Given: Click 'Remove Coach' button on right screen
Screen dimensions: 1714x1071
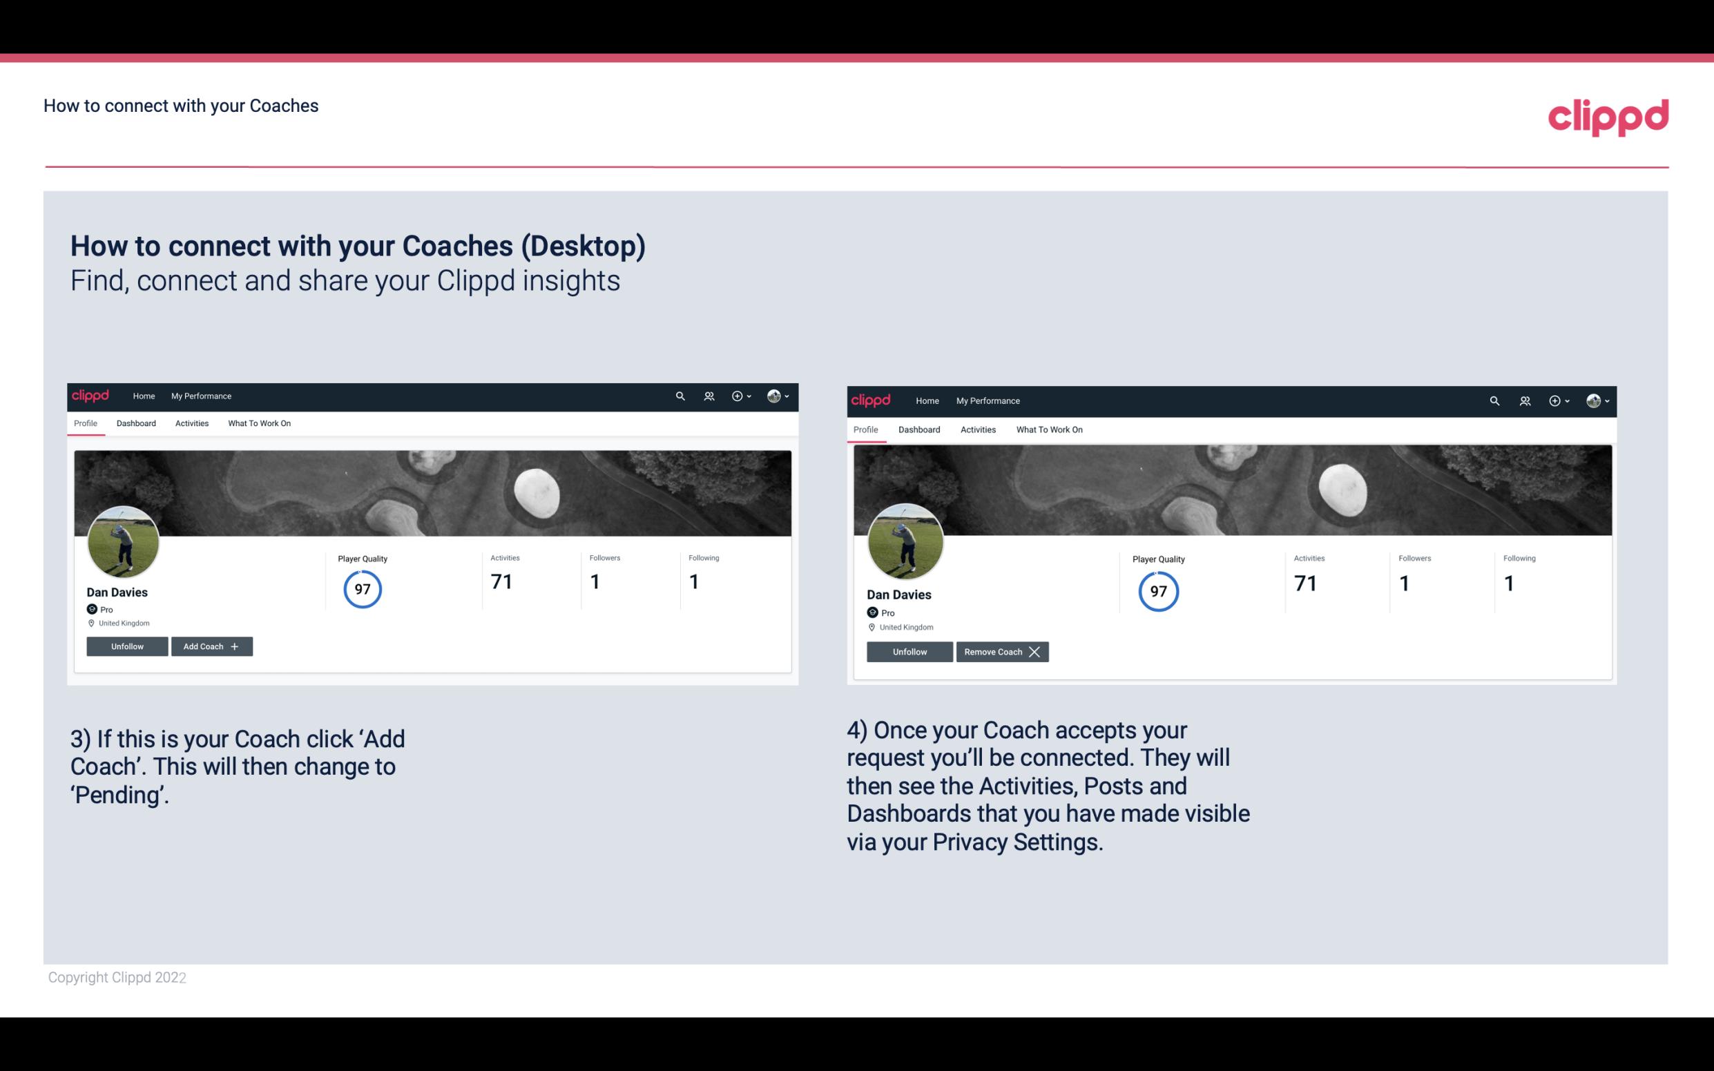Looking at the screenshot, I should pyautogui.click(x=1002, y=651).
